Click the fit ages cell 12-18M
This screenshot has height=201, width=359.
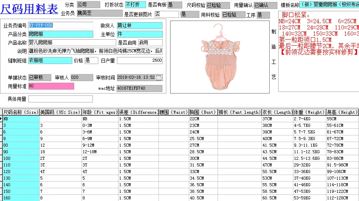pos(100,152)
